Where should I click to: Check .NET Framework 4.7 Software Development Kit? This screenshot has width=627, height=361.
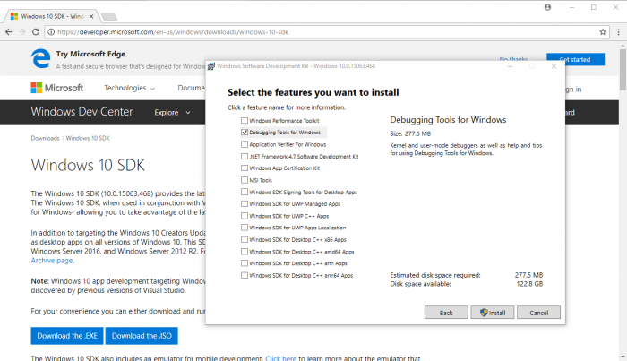point(245,156)
